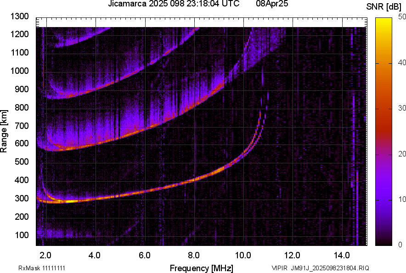
Task: Click the 'VIPIR' footer label
Action: pos(279,268)
